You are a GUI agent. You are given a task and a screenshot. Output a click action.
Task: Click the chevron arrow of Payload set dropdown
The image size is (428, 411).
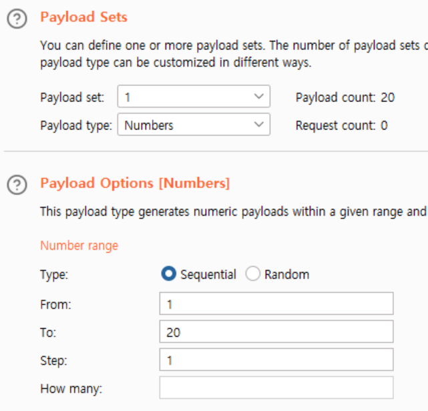point(259,97)
